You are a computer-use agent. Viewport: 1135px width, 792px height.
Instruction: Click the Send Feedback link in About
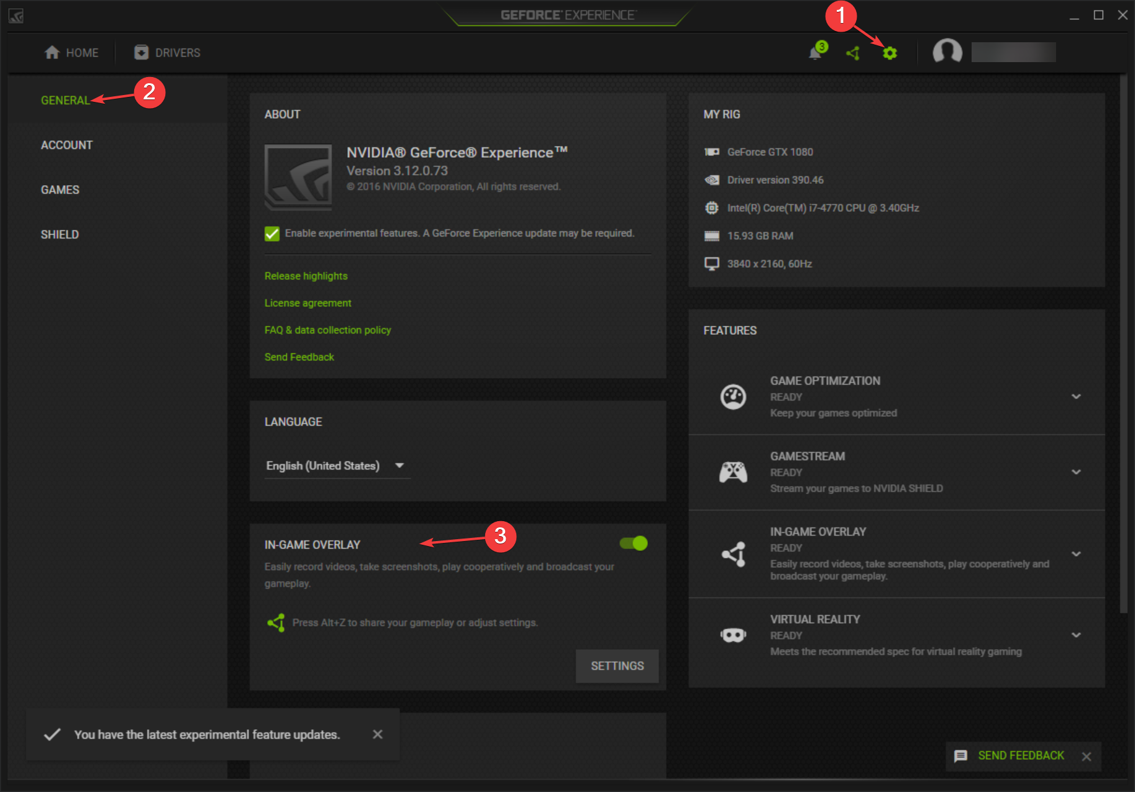299,357
